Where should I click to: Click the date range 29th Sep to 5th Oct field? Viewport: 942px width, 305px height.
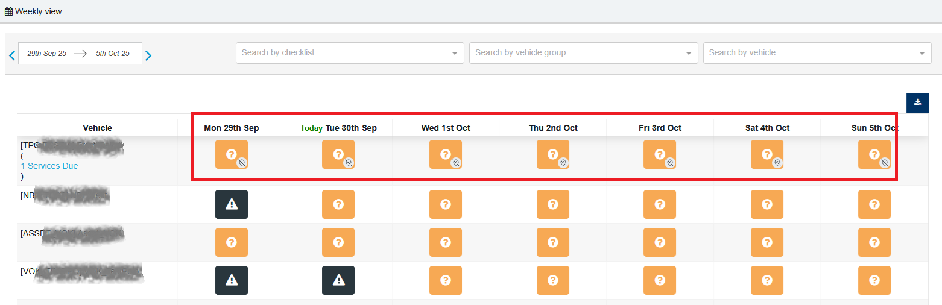pyautogui.click(x=80, y=54)
